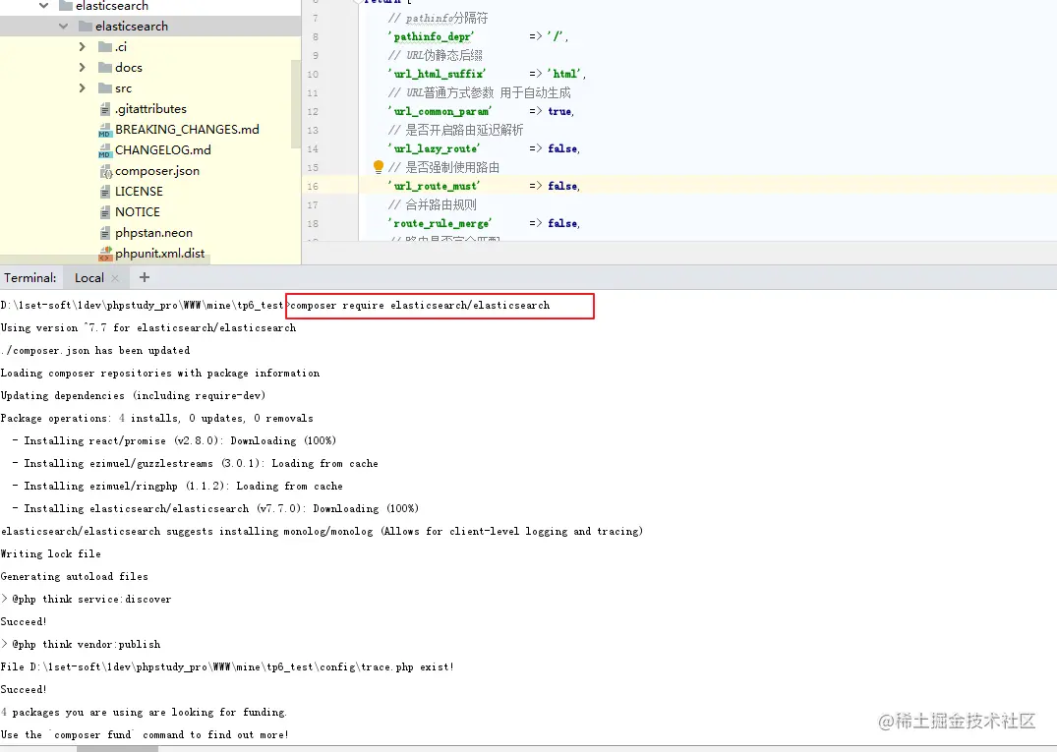Image resolution: width=1057 pixels, height=752 pixels.
Task: Click the 'Installing ezimuel/ringphp' terminal line
Action: (x=177, y=486)
